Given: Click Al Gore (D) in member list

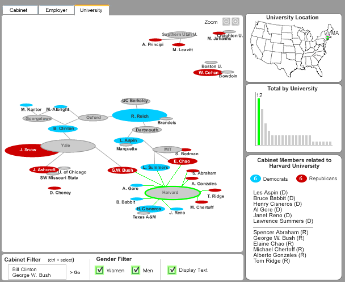Looking at the screenshot, I should [x=268, y=210].
